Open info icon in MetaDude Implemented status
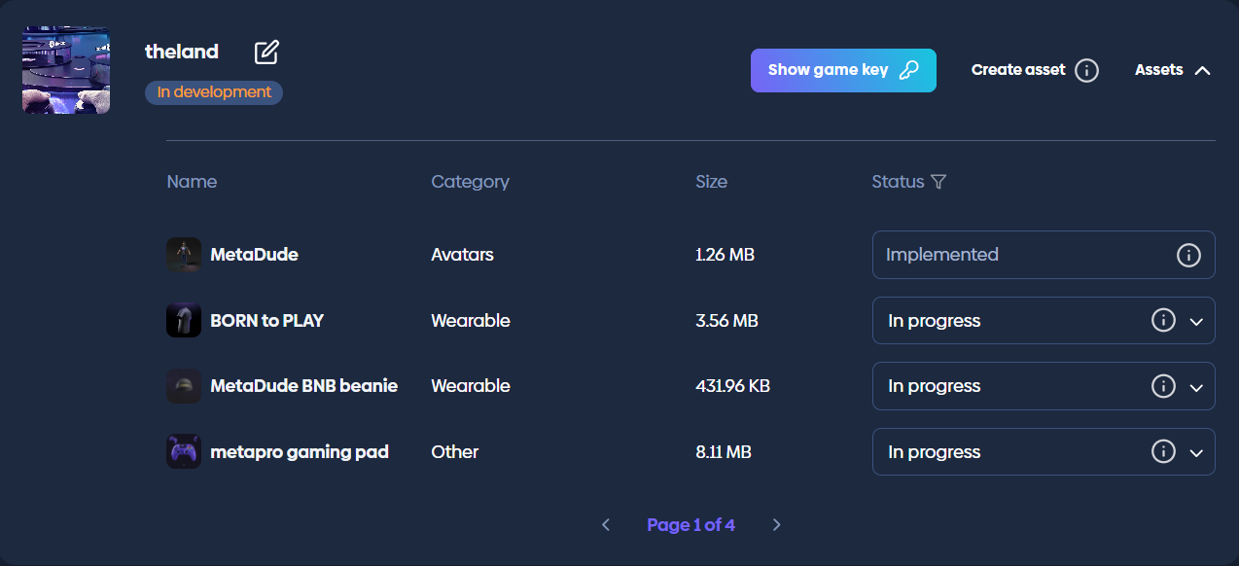 coord(1187,255)
